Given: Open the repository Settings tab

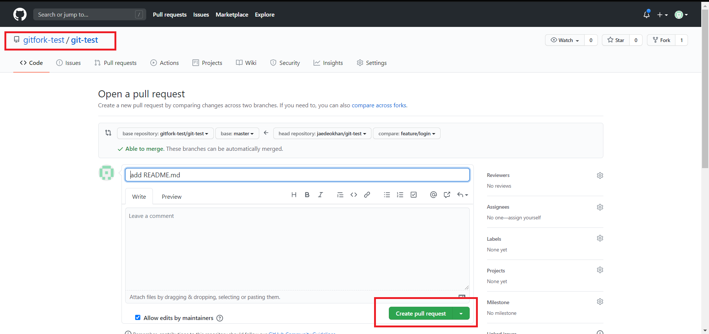Looking at the screenshot, I should click(x=372, y=63).
